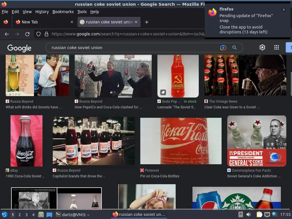Click the magnifier search button
The image size is (292, 219).
pyautogui.click(x=234, y=48)
